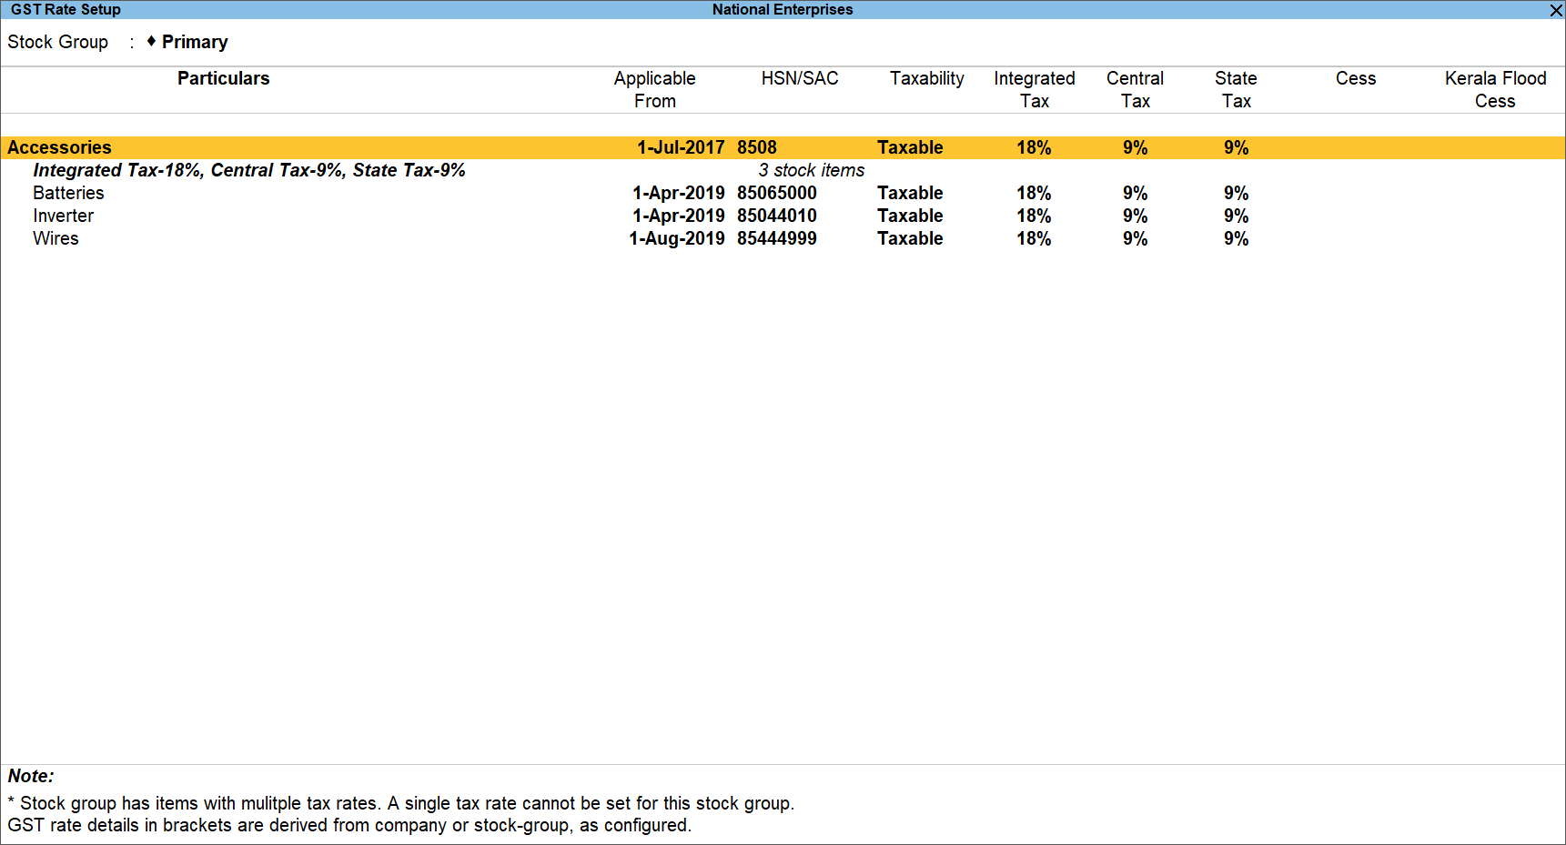The width and height of the screenshot is (1566, 845).
Task: Select the Inverter stock item
Action: (x=63, y=216)
